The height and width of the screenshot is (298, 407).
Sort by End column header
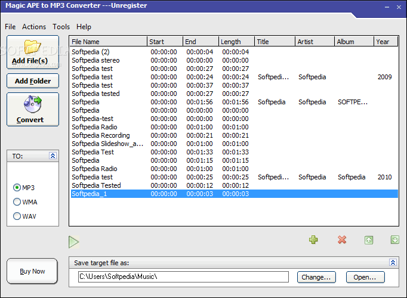pos(201,42)
